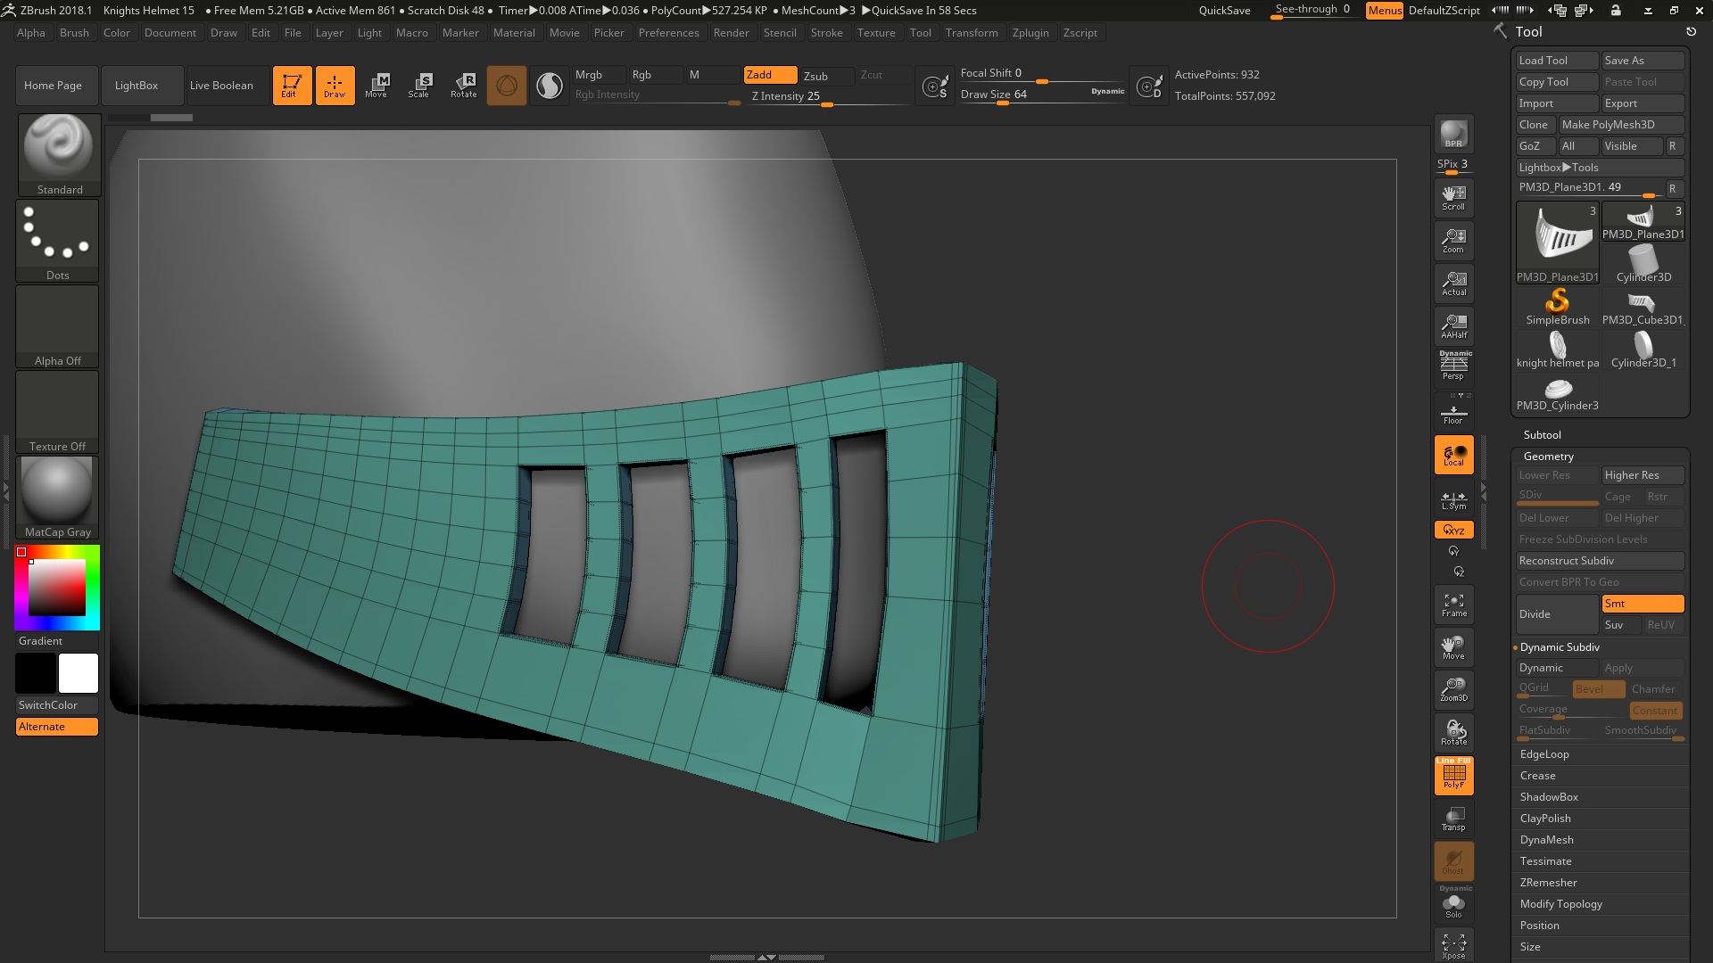
Task: Open the Dots stroke selector
Action: (58, 241)
